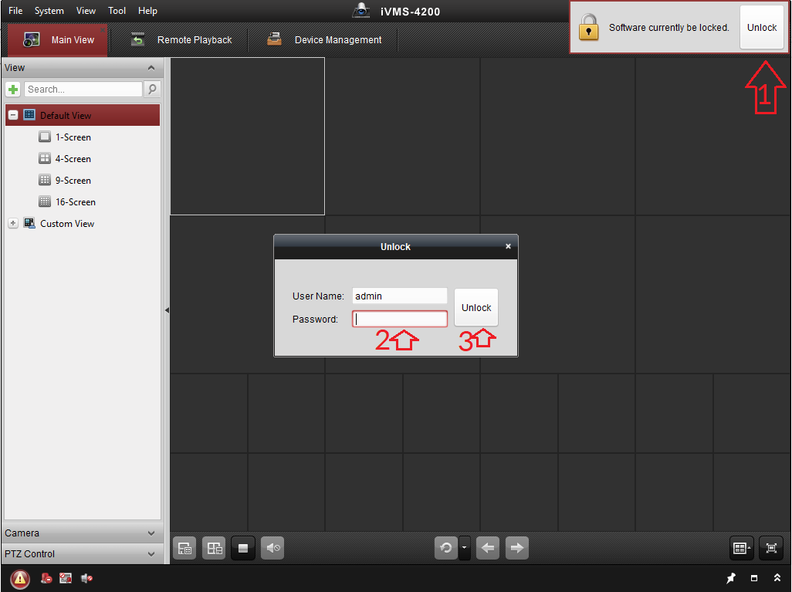Open the window division layout dropdown

pyautogui.click(x=741, y=548)
